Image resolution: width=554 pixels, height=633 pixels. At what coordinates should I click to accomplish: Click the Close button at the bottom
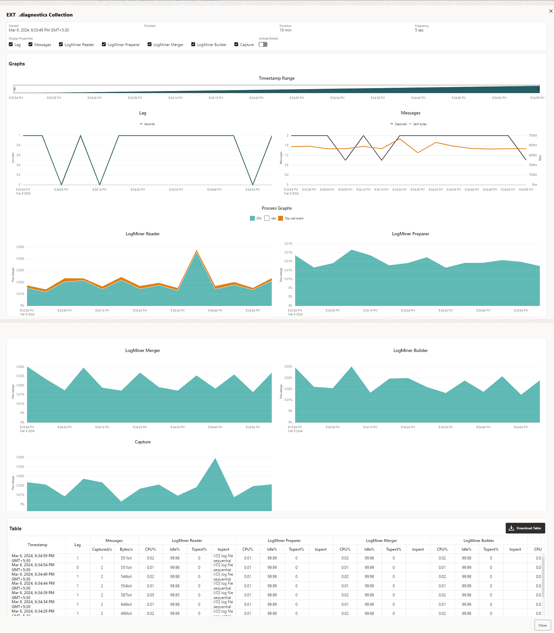[542, 625]
